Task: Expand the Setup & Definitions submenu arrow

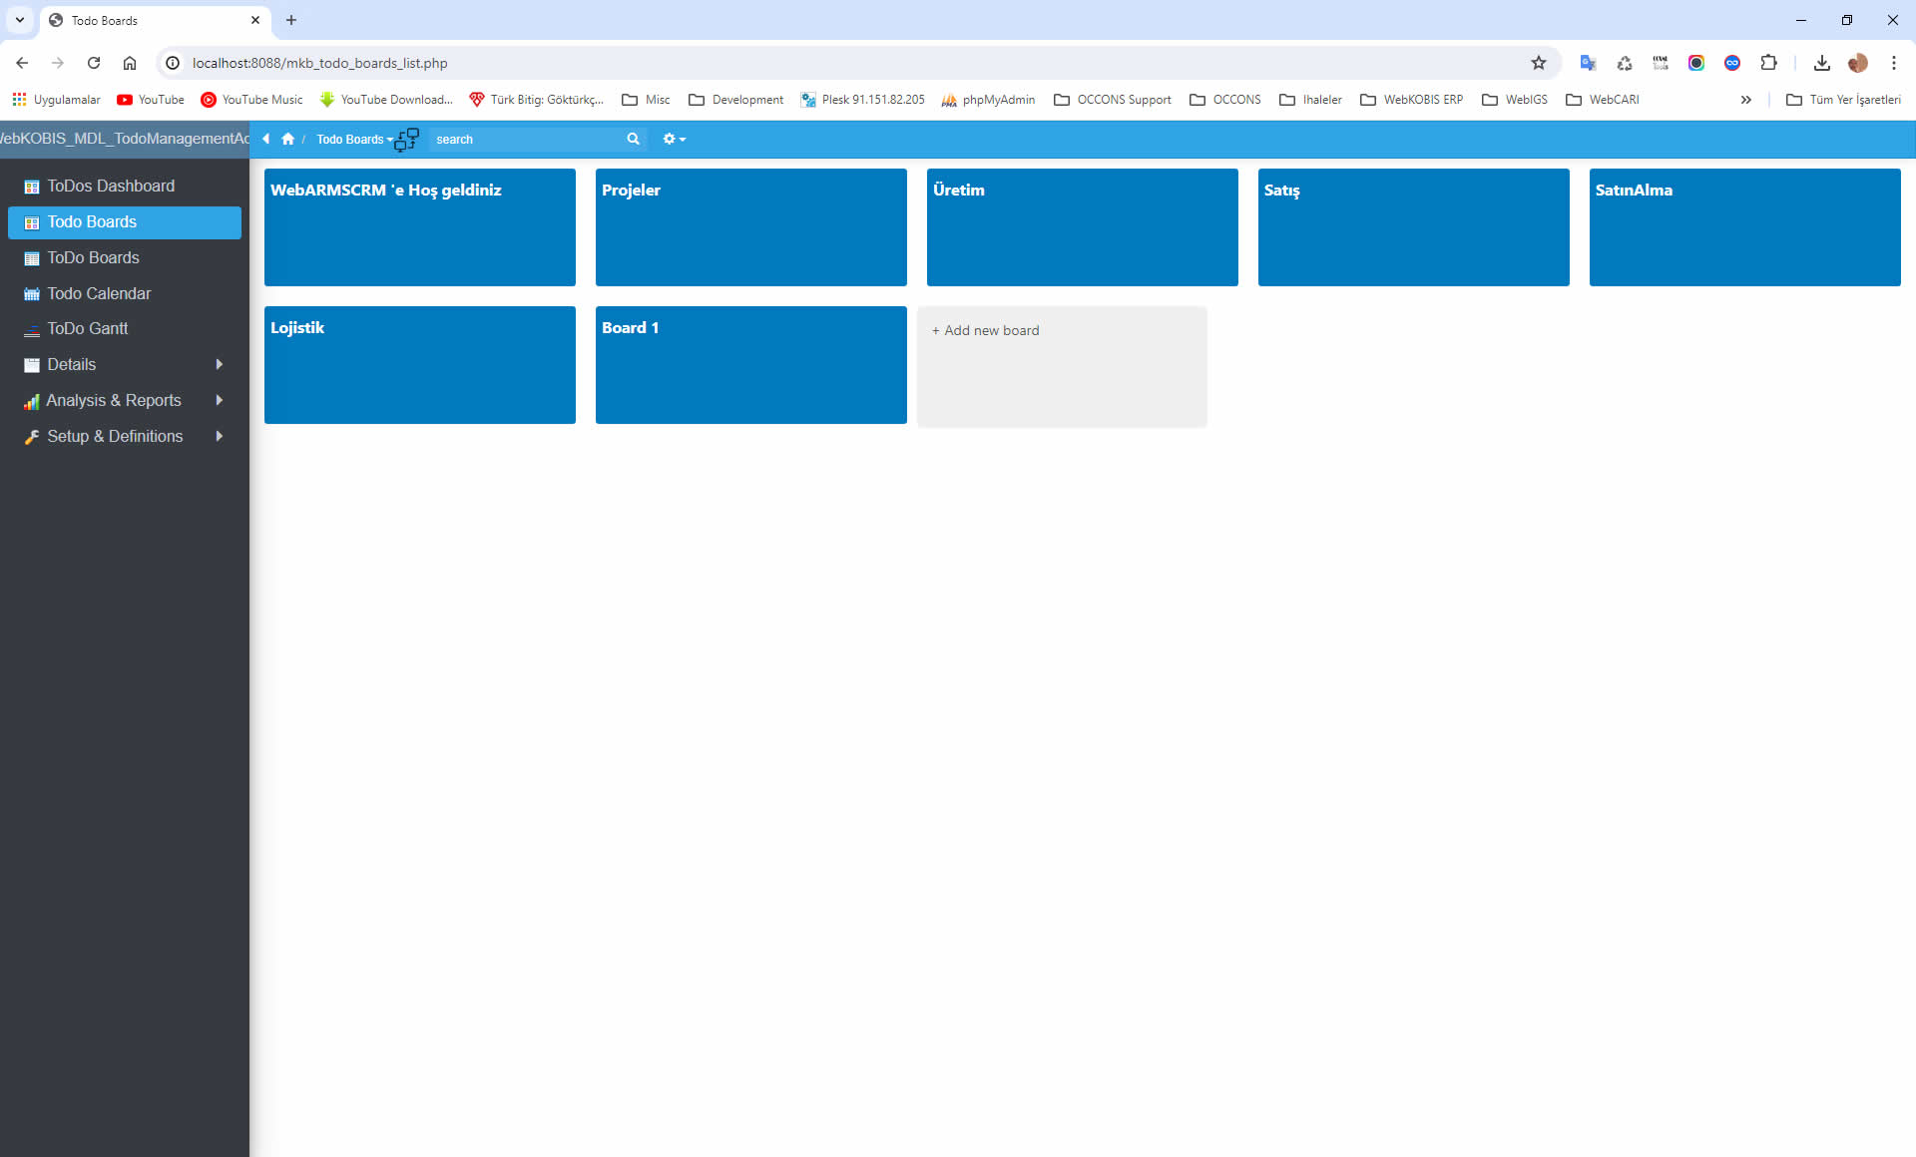Action: tap(219, 436)
